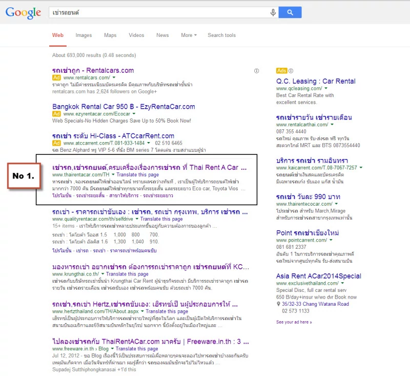This screenshot has width=410, height=376.
Task: Click the 35/32-33 Chang Watana Road address
Action: tap(315, 304)
